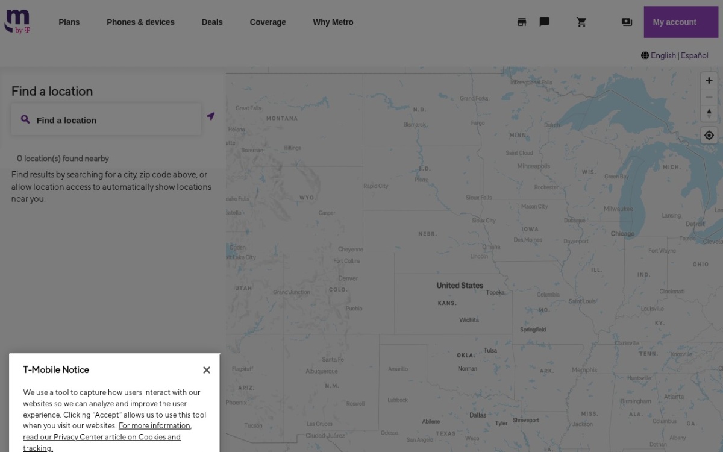Open the chat bubble icon
Viewport: 723px width, 452px height.
pos(544,22)
